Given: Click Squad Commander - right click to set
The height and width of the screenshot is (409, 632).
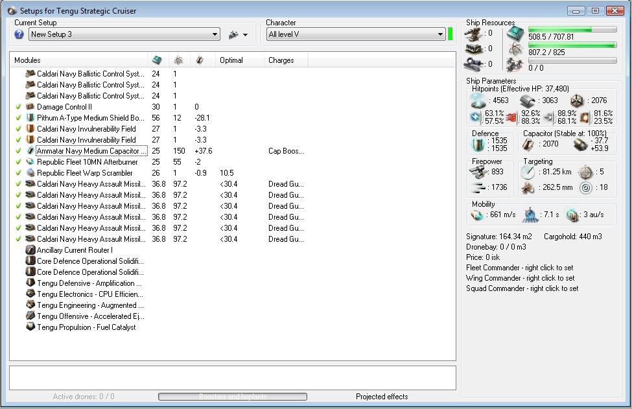Looking at the screenshot, I should click(x=522, y=288).
